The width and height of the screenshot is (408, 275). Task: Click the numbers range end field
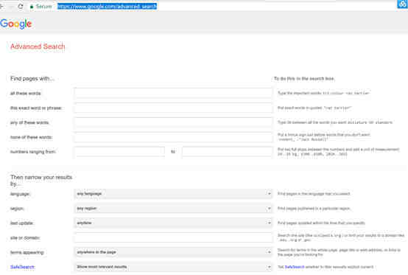coord(227,152)
